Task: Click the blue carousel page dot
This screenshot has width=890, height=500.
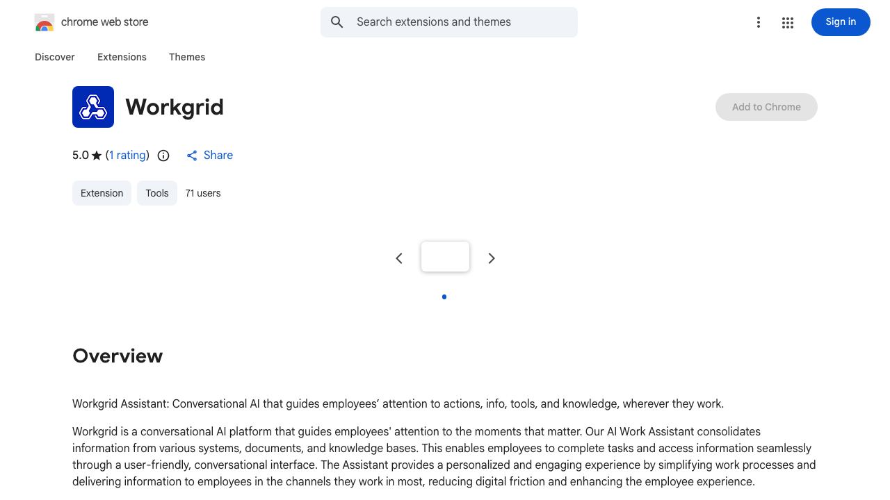Action: click(444, 297)
